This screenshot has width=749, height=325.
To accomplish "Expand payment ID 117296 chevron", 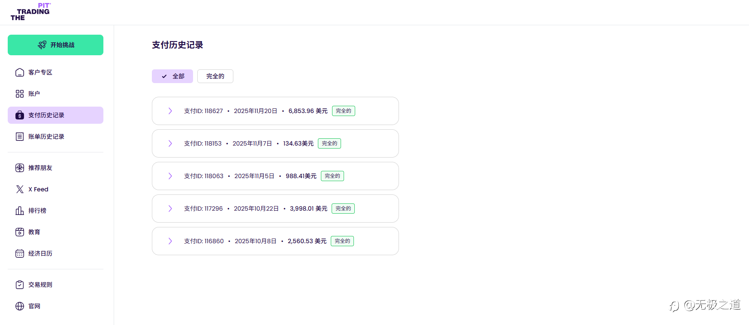I will pyautogui.click(x=170, y=209).
